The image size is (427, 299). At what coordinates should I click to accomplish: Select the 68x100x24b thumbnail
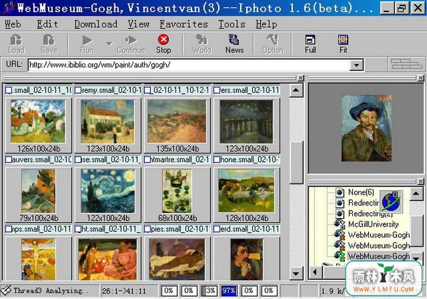177,191
